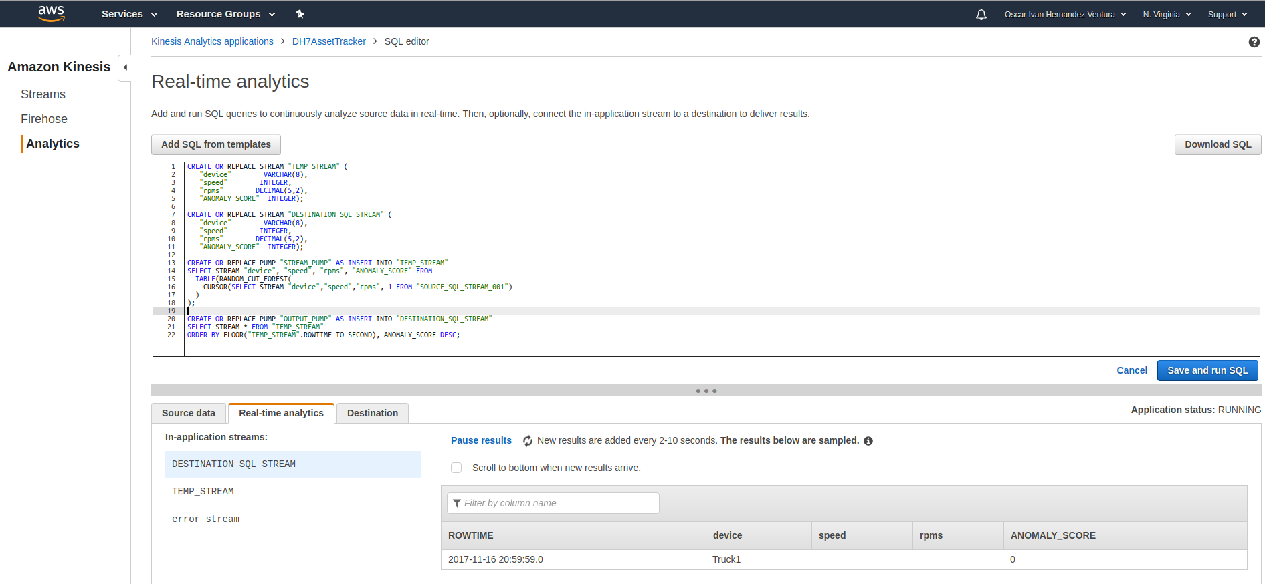The image size is (1265, 584).
Task: Select DESTINATION_SQL_STREAM in-application stream
Action: point(293,464)
